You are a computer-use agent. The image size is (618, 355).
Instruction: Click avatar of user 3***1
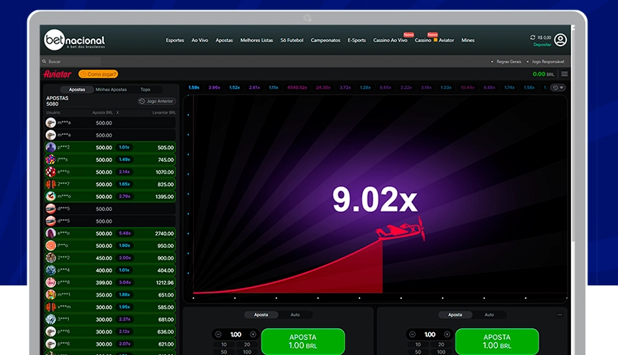(x=50, y=319)
